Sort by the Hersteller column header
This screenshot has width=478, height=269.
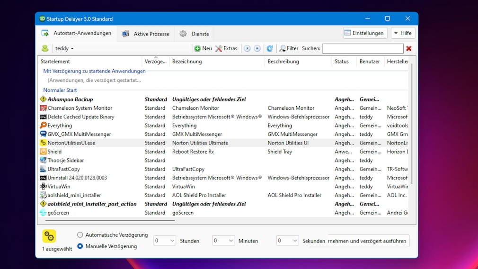(397, 61)
